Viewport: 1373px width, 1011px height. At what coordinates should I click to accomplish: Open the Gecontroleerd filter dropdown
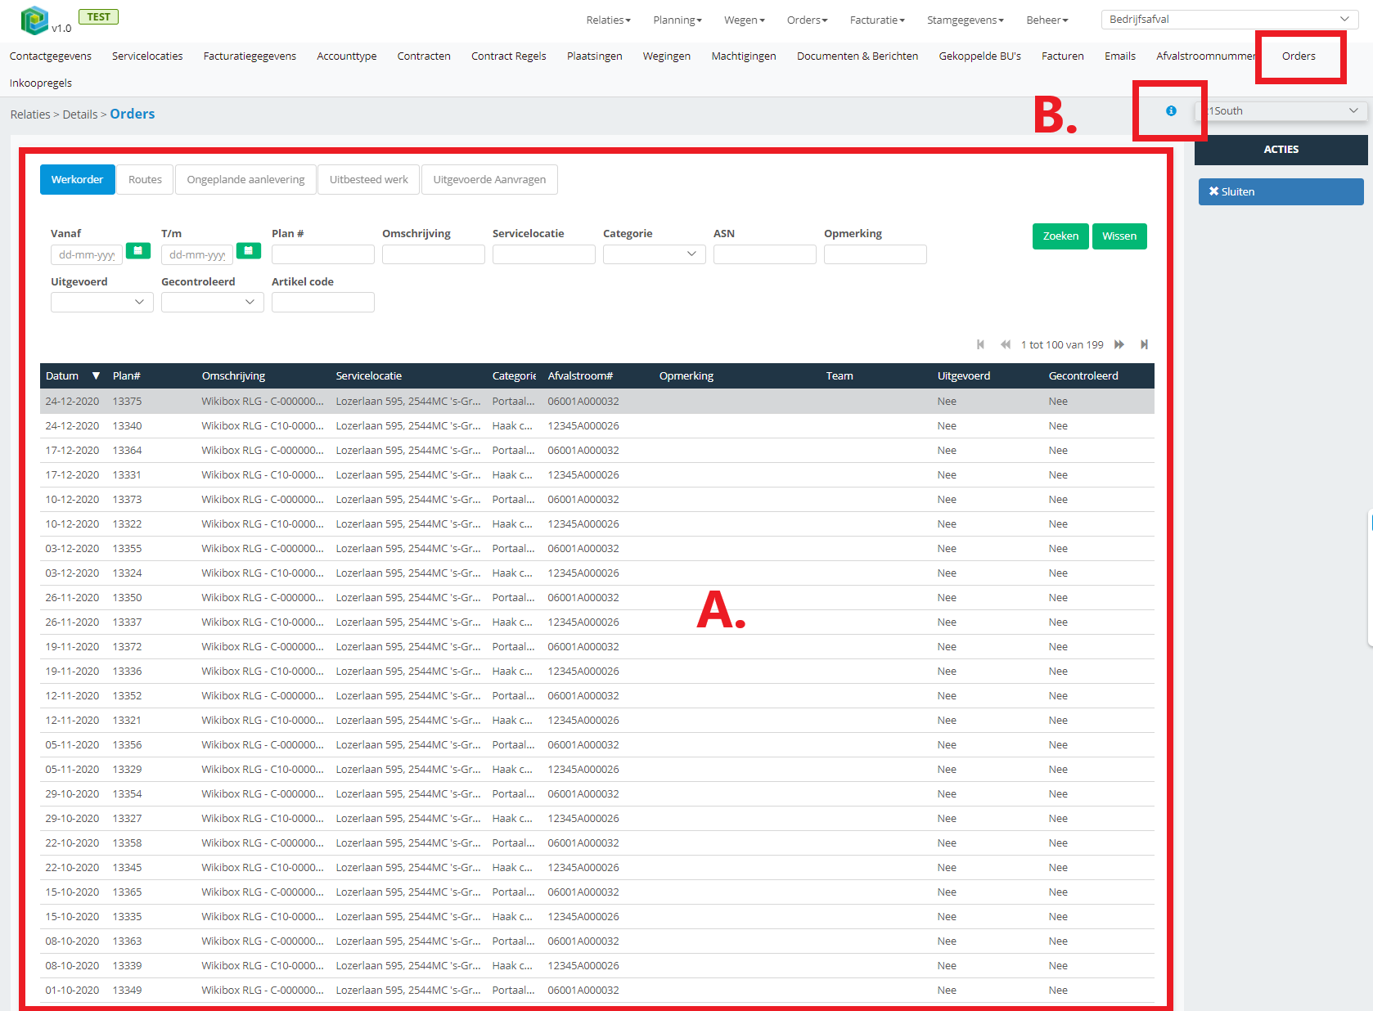[x=212, y=302]
